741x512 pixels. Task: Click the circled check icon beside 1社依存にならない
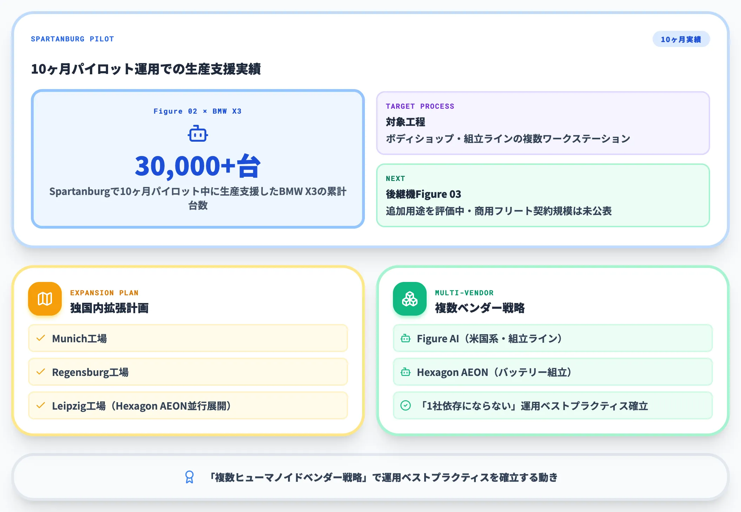[406, 406]
